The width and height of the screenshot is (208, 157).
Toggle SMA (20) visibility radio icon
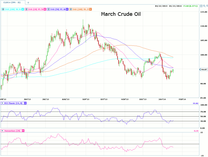tap(26, 9)
